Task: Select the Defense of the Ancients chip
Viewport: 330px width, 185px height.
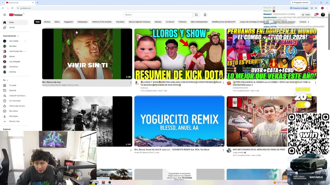Action: [x=102, y=22]
